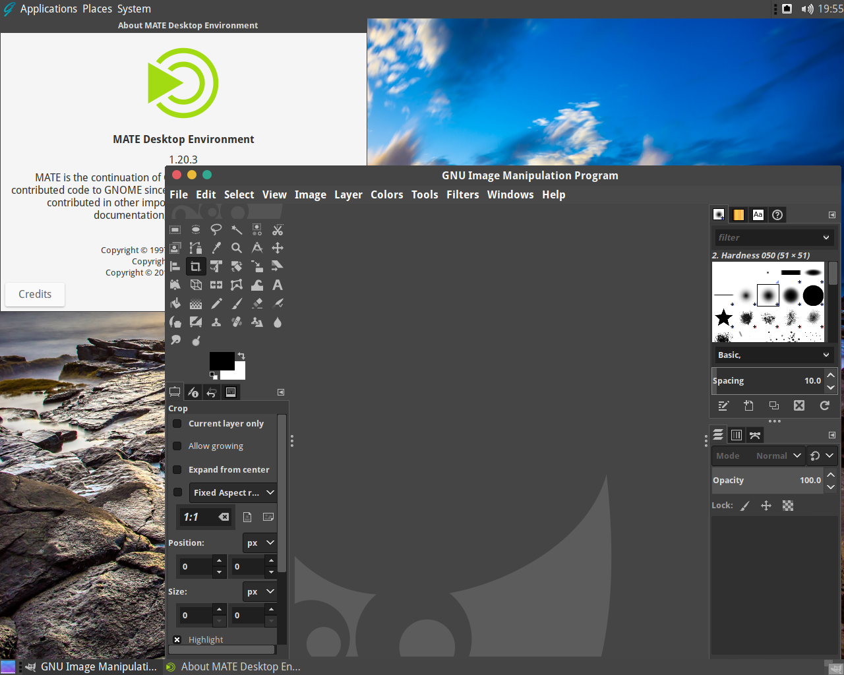Image resolution: width=844 pixels, height=675 pixels.
Task: Select the Paintbrush tool
Action: click(x=237, y=303)
